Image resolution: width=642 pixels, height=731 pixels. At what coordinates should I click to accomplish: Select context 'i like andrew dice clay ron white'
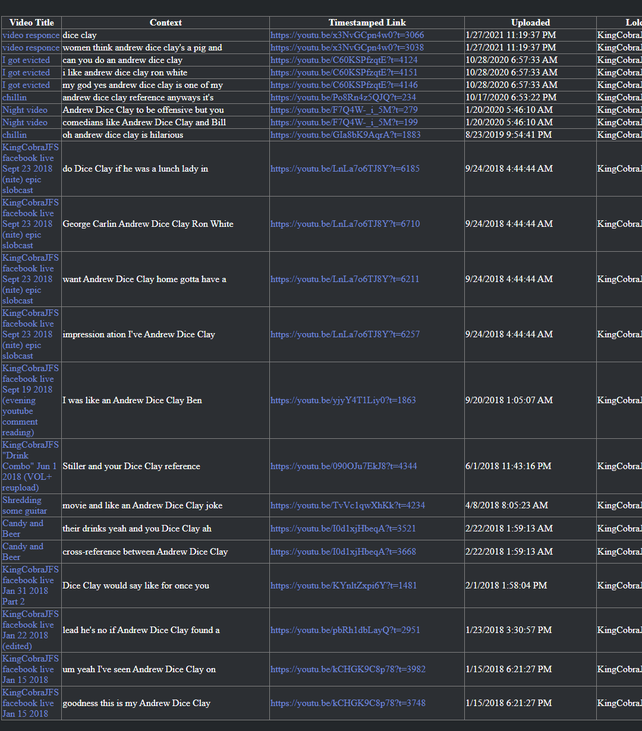pos(125,72)
